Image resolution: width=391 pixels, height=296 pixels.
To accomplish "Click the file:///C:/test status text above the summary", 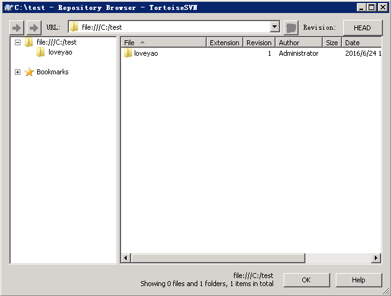I will (x=253, y=276).
